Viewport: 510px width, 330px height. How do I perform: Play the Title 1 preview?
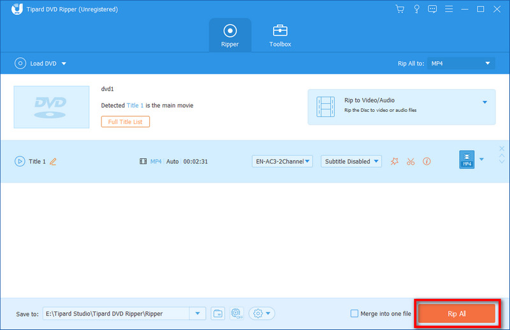coord(19,162)
